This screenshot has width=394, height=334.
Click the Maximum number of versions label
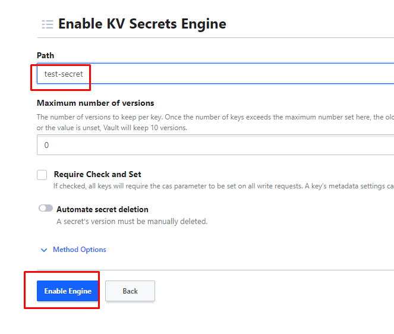(95, 103)
